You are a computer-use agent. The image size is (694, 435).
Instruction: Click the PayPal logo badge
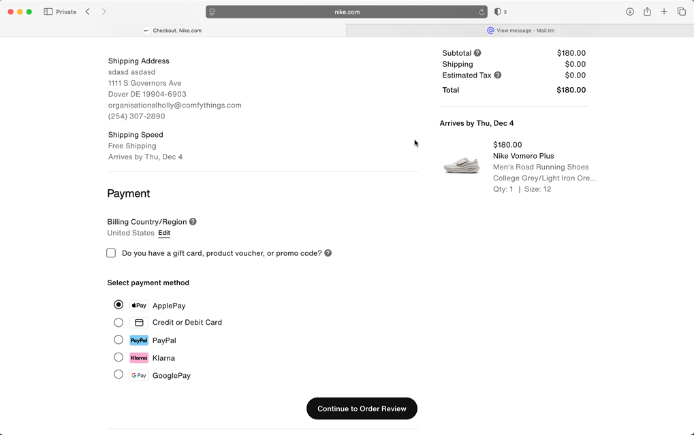[x=138, y=340]
